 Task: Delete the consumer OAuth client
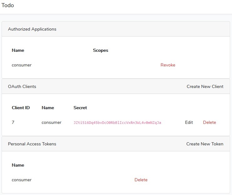point(209,122)
